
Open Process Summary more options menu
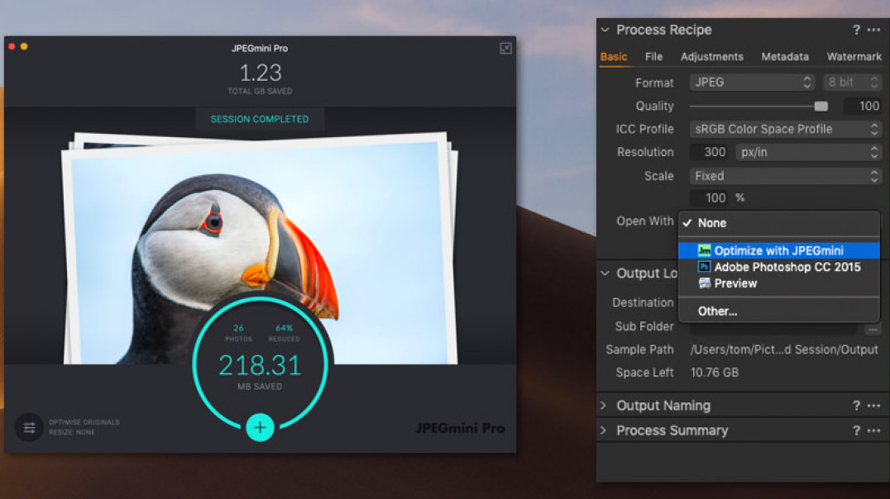pyautogui.click(x=873, y=430)
